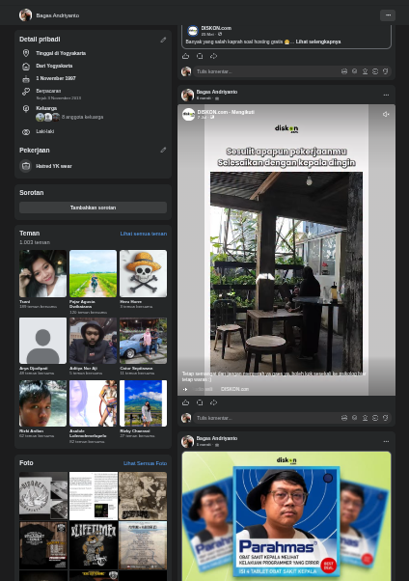Open options menu for the video post
Viewport: 409px width, 581px height.
386,96
